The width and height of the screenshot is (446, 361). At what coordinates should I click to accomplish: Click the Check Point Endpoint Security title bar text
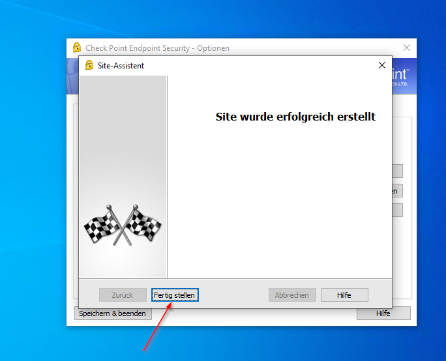point(157,48)
